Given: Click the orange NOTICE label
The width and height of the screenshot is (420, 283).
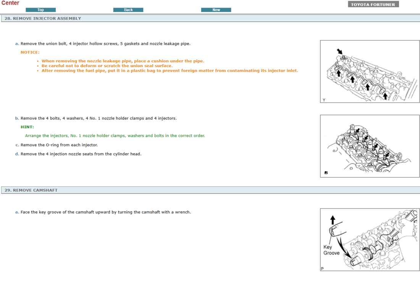Looking at the screenshot, I should 30,52.
